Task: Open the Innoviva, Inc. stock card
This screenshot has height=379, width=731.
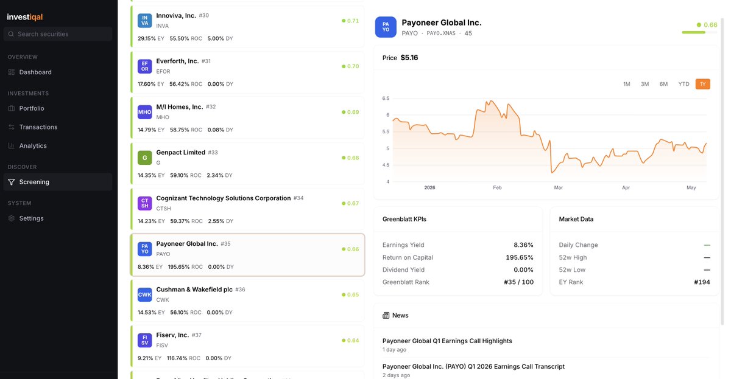Action: click(247, 26)
